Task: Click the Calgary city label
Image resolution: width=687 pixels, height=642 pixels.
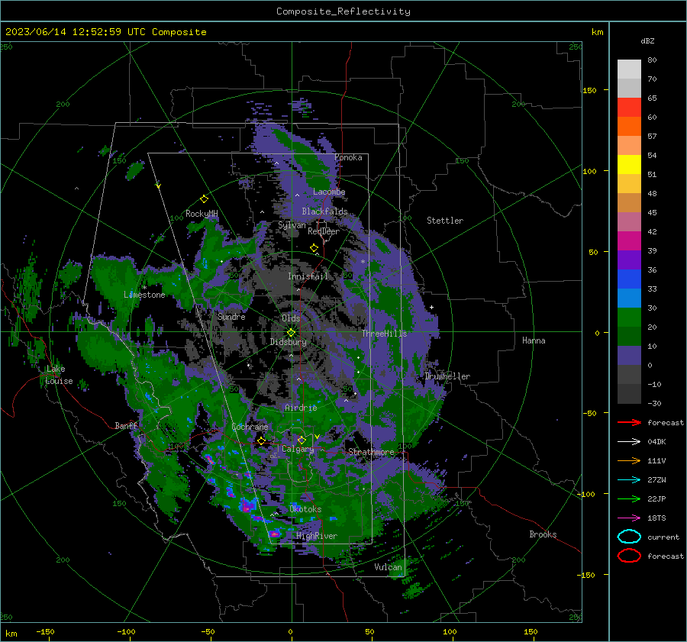Action: point(298,449)
